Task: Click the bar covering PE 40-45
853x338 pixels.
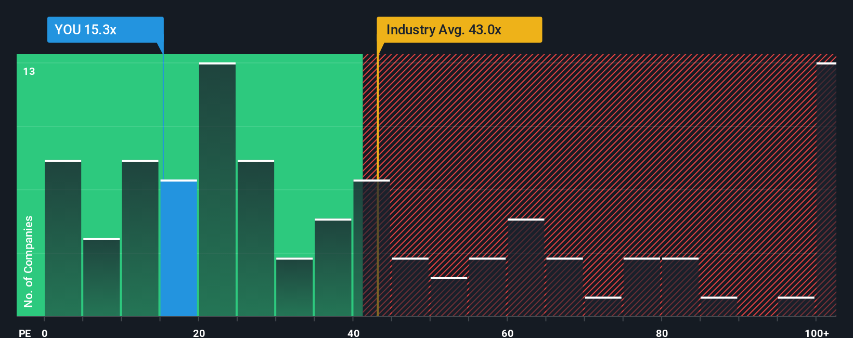Action: pos(372,248)
